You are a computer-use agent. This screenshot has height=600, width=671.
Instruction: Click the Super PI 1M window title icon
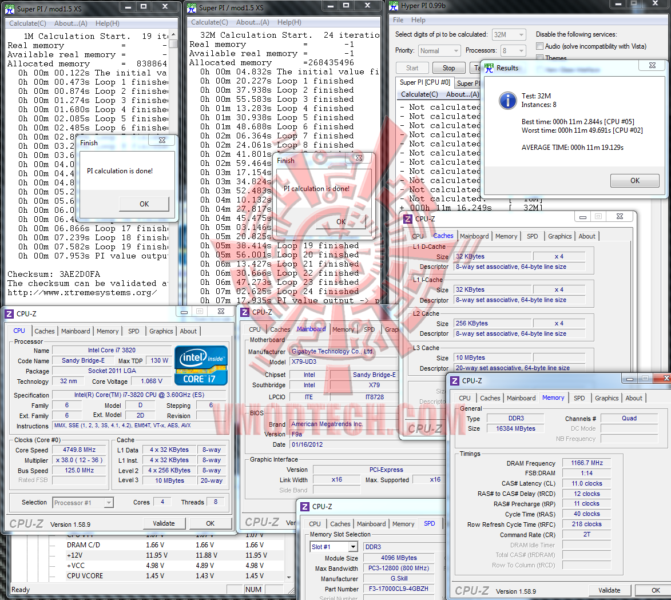click(x=9, y=9)
